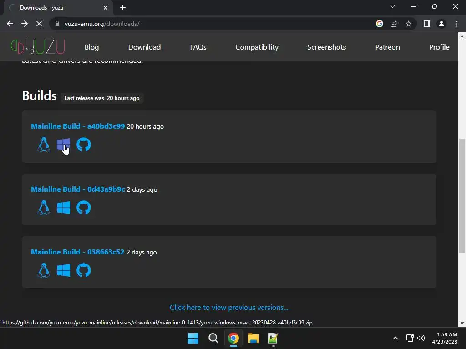Bookmark this page with the star icon

click(x=409, y=24)
